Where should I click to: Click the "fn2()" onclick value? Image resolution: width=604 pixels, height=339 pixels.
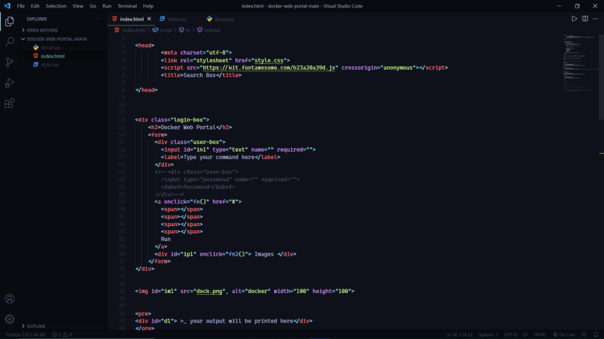click(x=238, y=254)
